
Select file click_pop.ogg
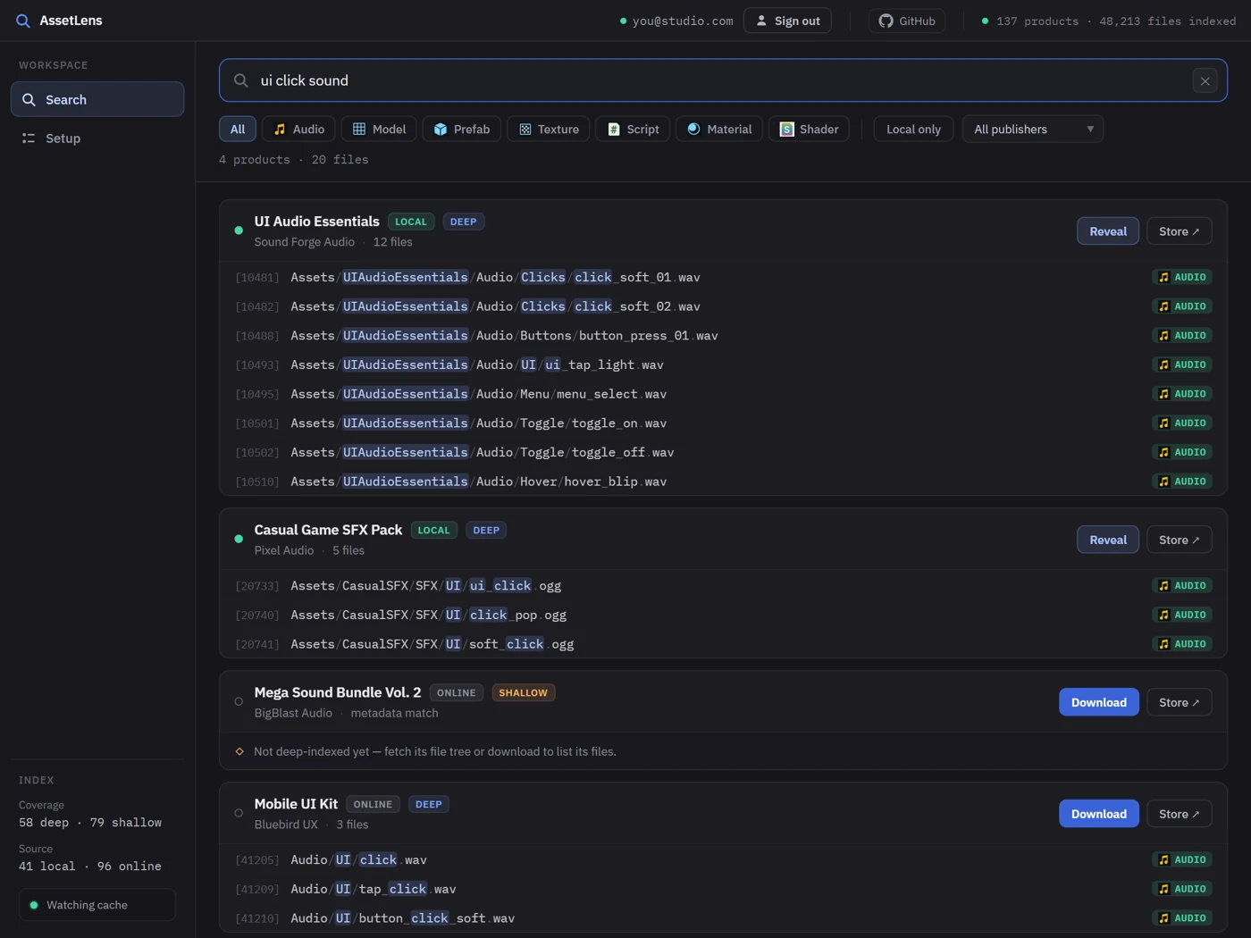coord(723,615)
